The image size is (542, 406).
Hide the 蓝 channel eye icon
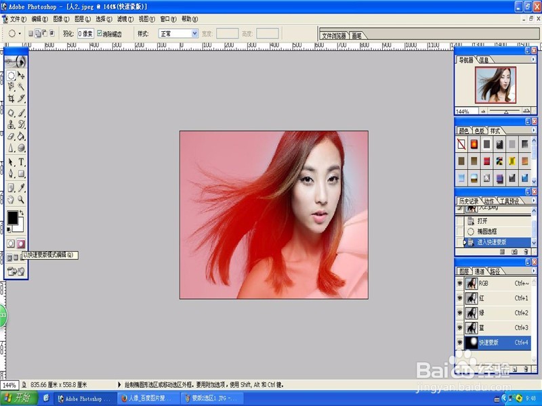click(x=460, y=328)
